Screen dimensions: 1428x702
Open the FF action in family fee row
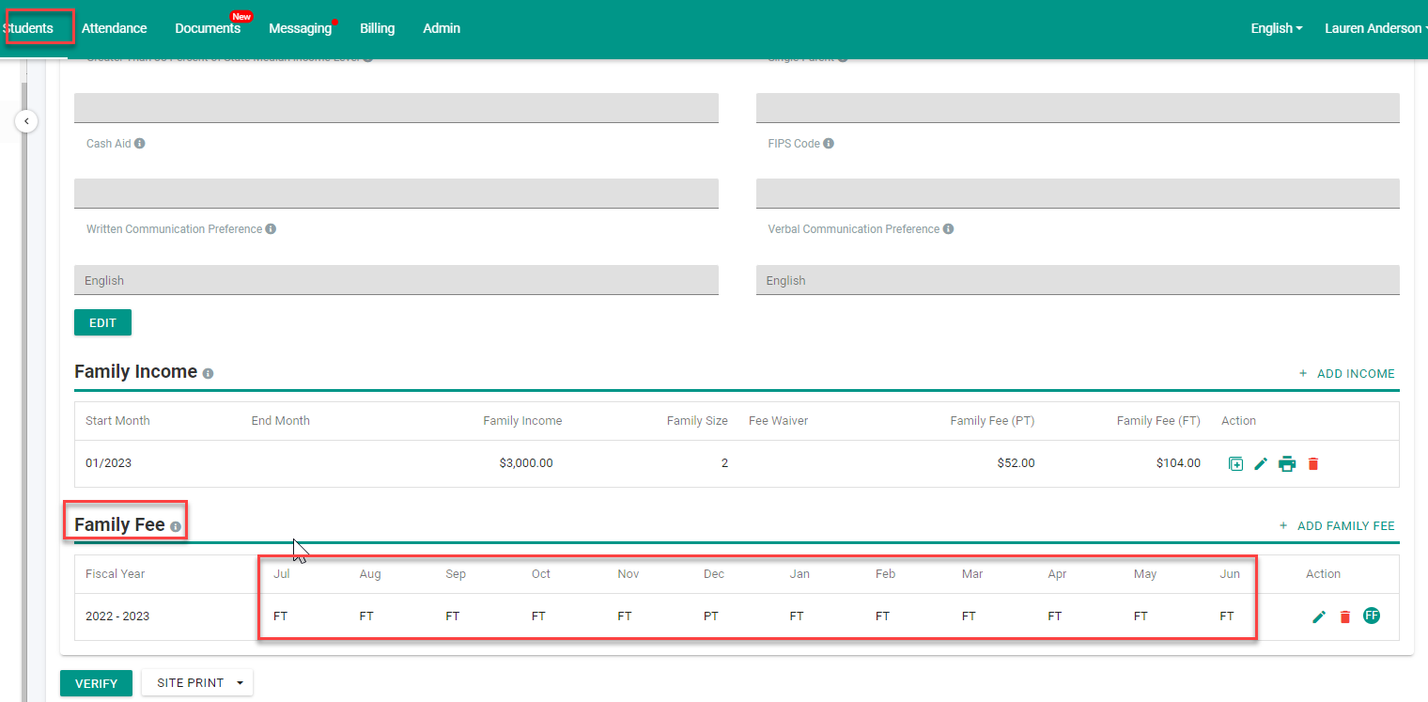1372,616
